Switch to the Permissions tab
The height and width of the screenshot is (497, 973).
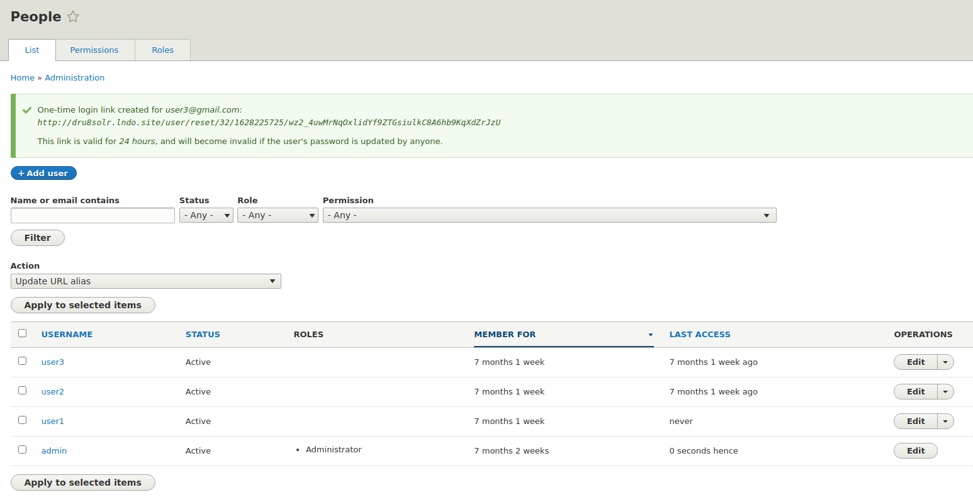[94, 50]
